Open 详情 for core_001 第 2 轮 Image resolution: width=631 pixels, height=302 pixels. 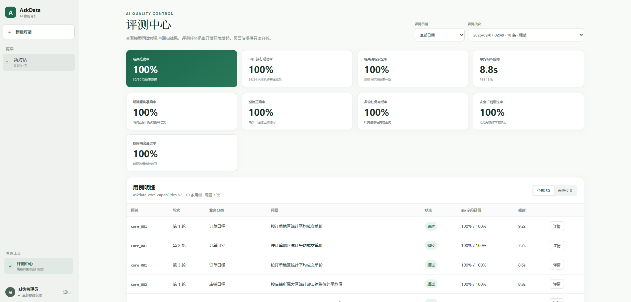pyautogui.click(x=557, y=246)
